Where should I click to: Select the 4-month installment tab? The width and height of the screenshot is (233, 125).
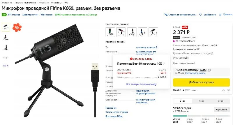pyautogui.click(x=201, y=101)
